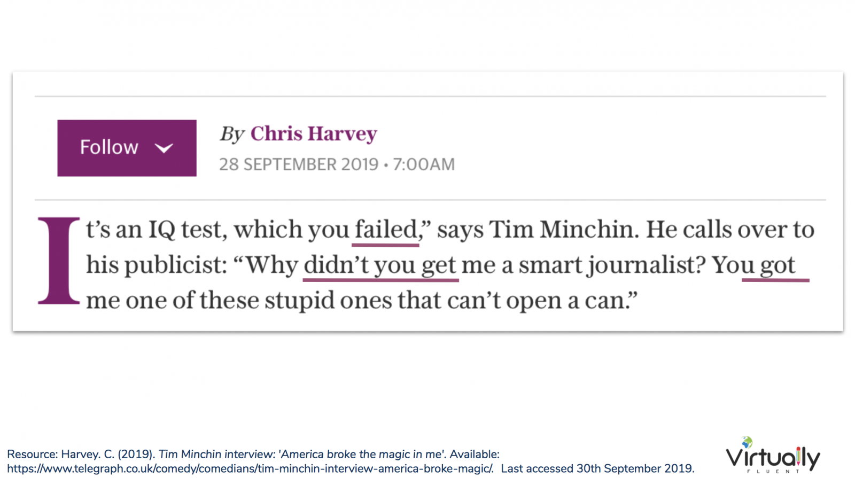
Task: Click the 28 September 2019 date text
Action: point(299,164)
